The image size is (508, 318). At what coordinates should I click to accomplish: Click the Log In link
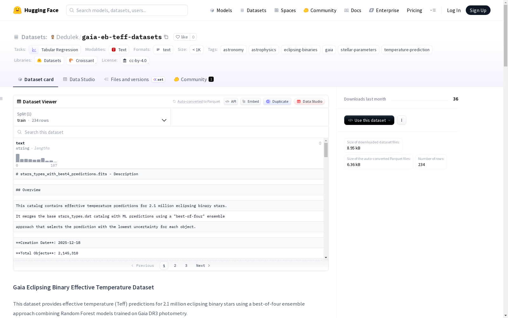coord(454,10)
